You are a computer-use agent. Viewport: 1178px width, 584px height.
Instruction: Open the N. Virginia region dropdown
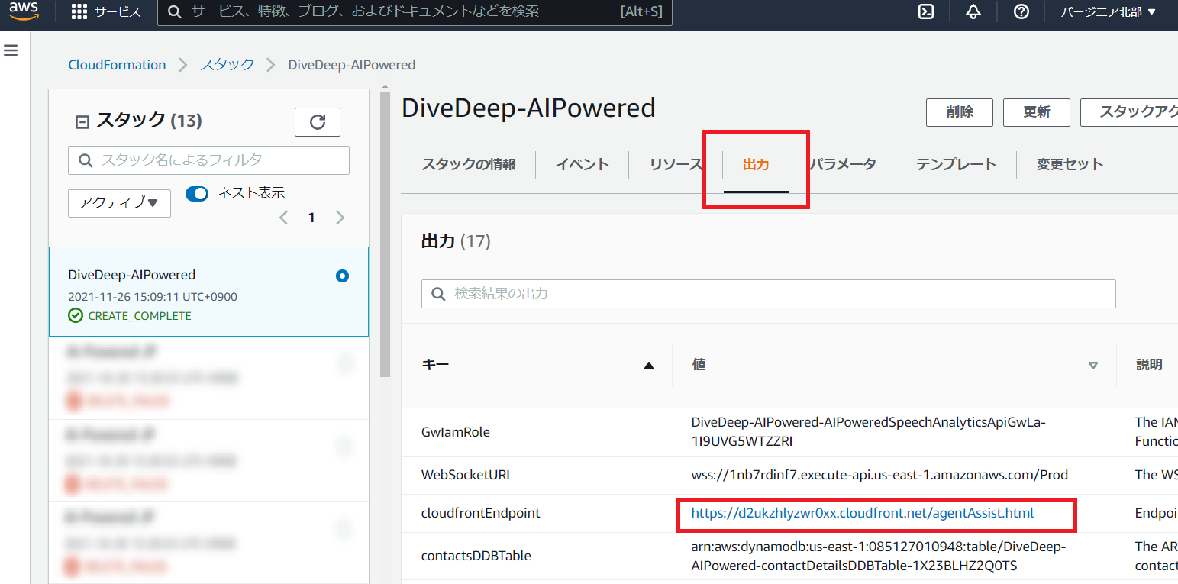point(1109,11)
